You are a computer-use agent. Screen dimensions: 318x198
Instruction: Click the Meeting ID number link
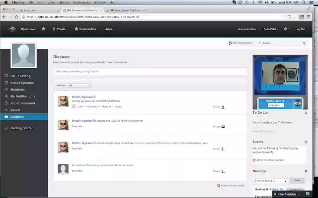[276, 189]
